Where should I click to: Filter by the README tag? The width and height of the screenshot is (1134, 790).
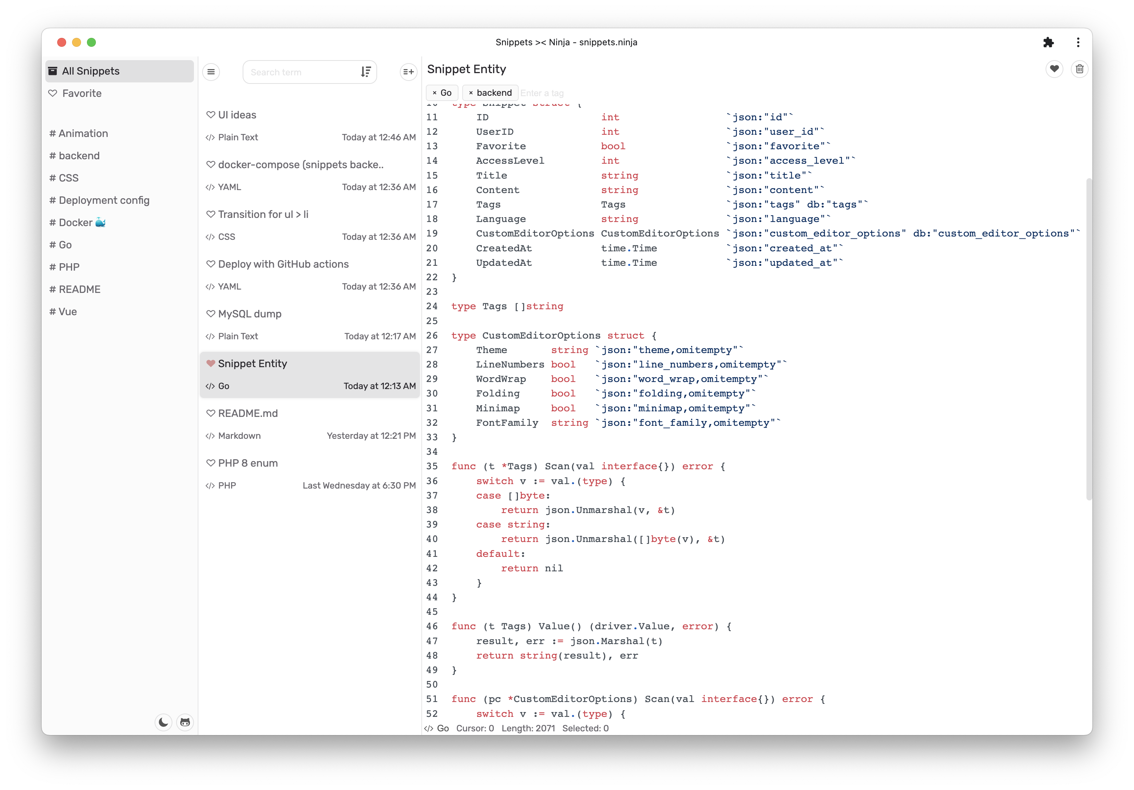[75, 289]
